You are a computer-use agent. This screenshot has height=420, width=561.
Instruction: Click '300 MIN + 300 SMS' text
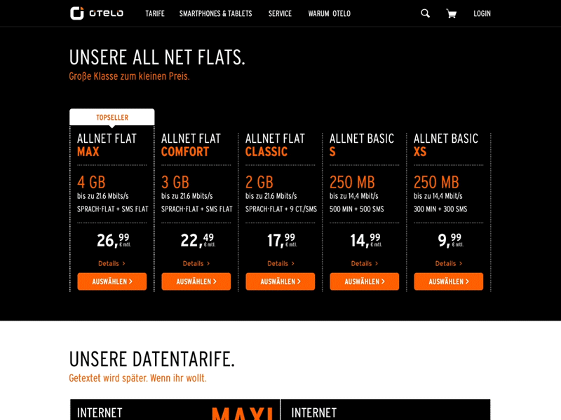[x=440, y=209]
